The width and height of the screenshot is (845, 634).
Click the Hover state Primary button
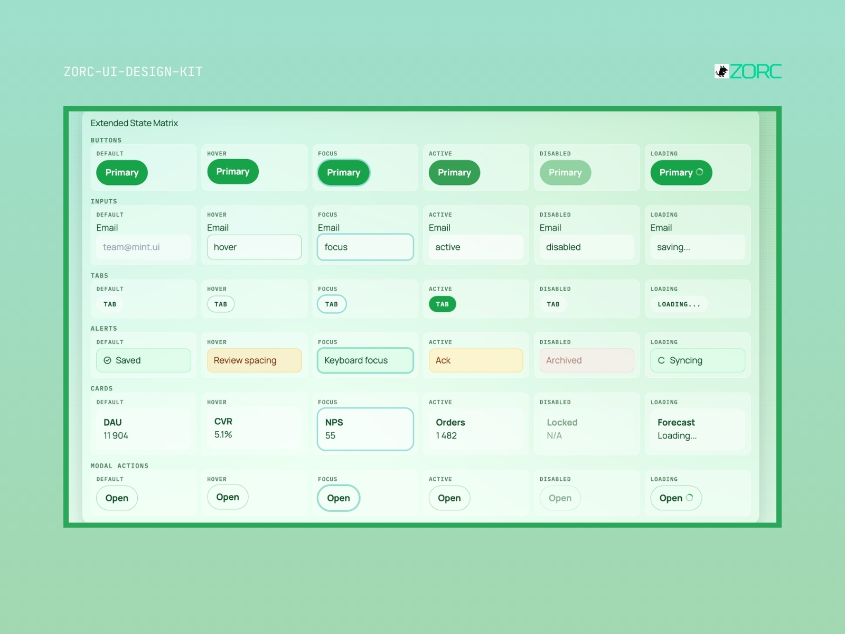[233, 172]
